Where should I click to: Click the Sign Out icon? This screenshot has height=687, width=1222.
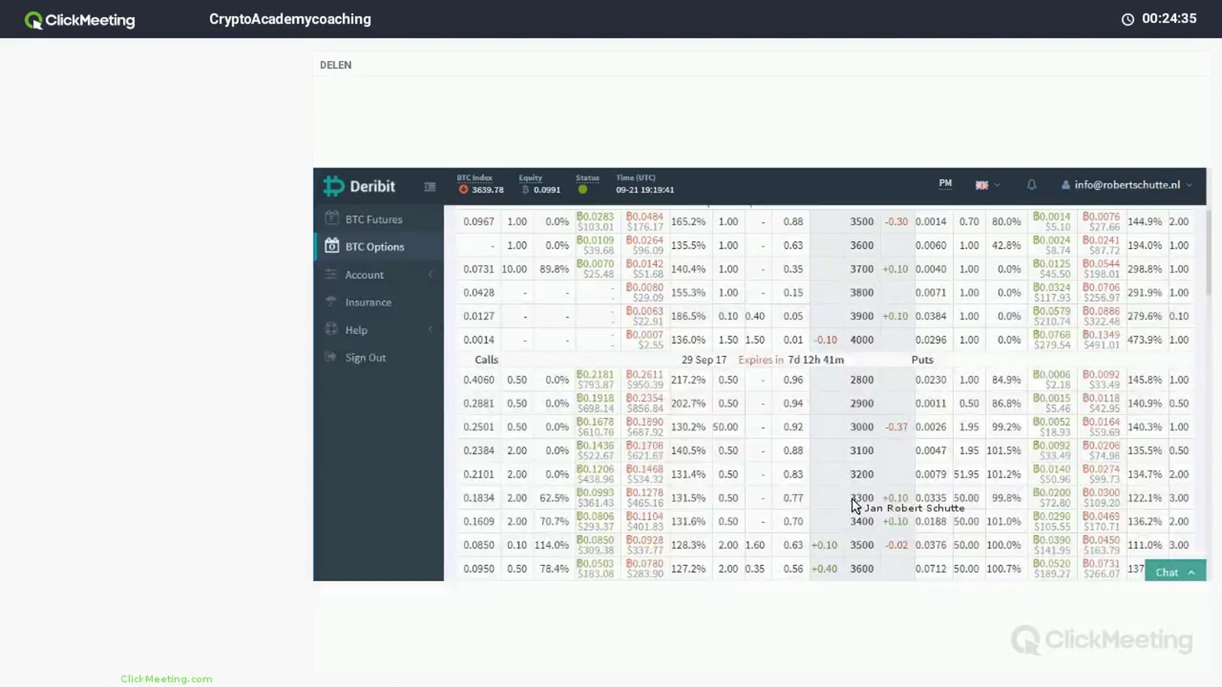click(x=330, y=357)
